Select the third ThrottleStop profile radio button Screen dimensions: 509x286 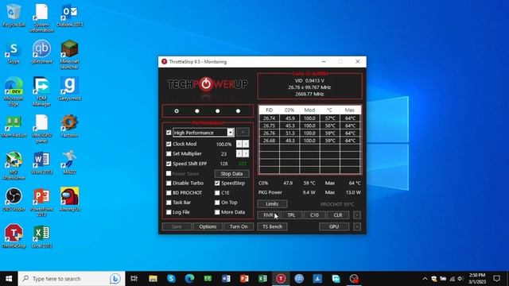(217, 111)
